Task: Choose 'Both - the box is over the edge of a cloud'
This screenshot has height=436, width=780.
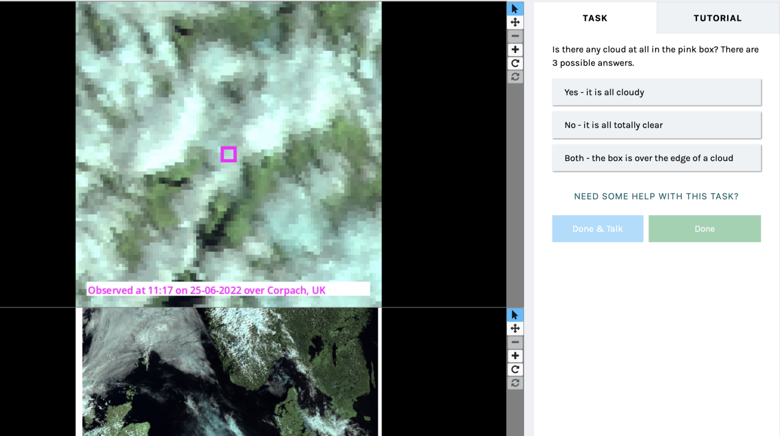Action: (656, 158)
